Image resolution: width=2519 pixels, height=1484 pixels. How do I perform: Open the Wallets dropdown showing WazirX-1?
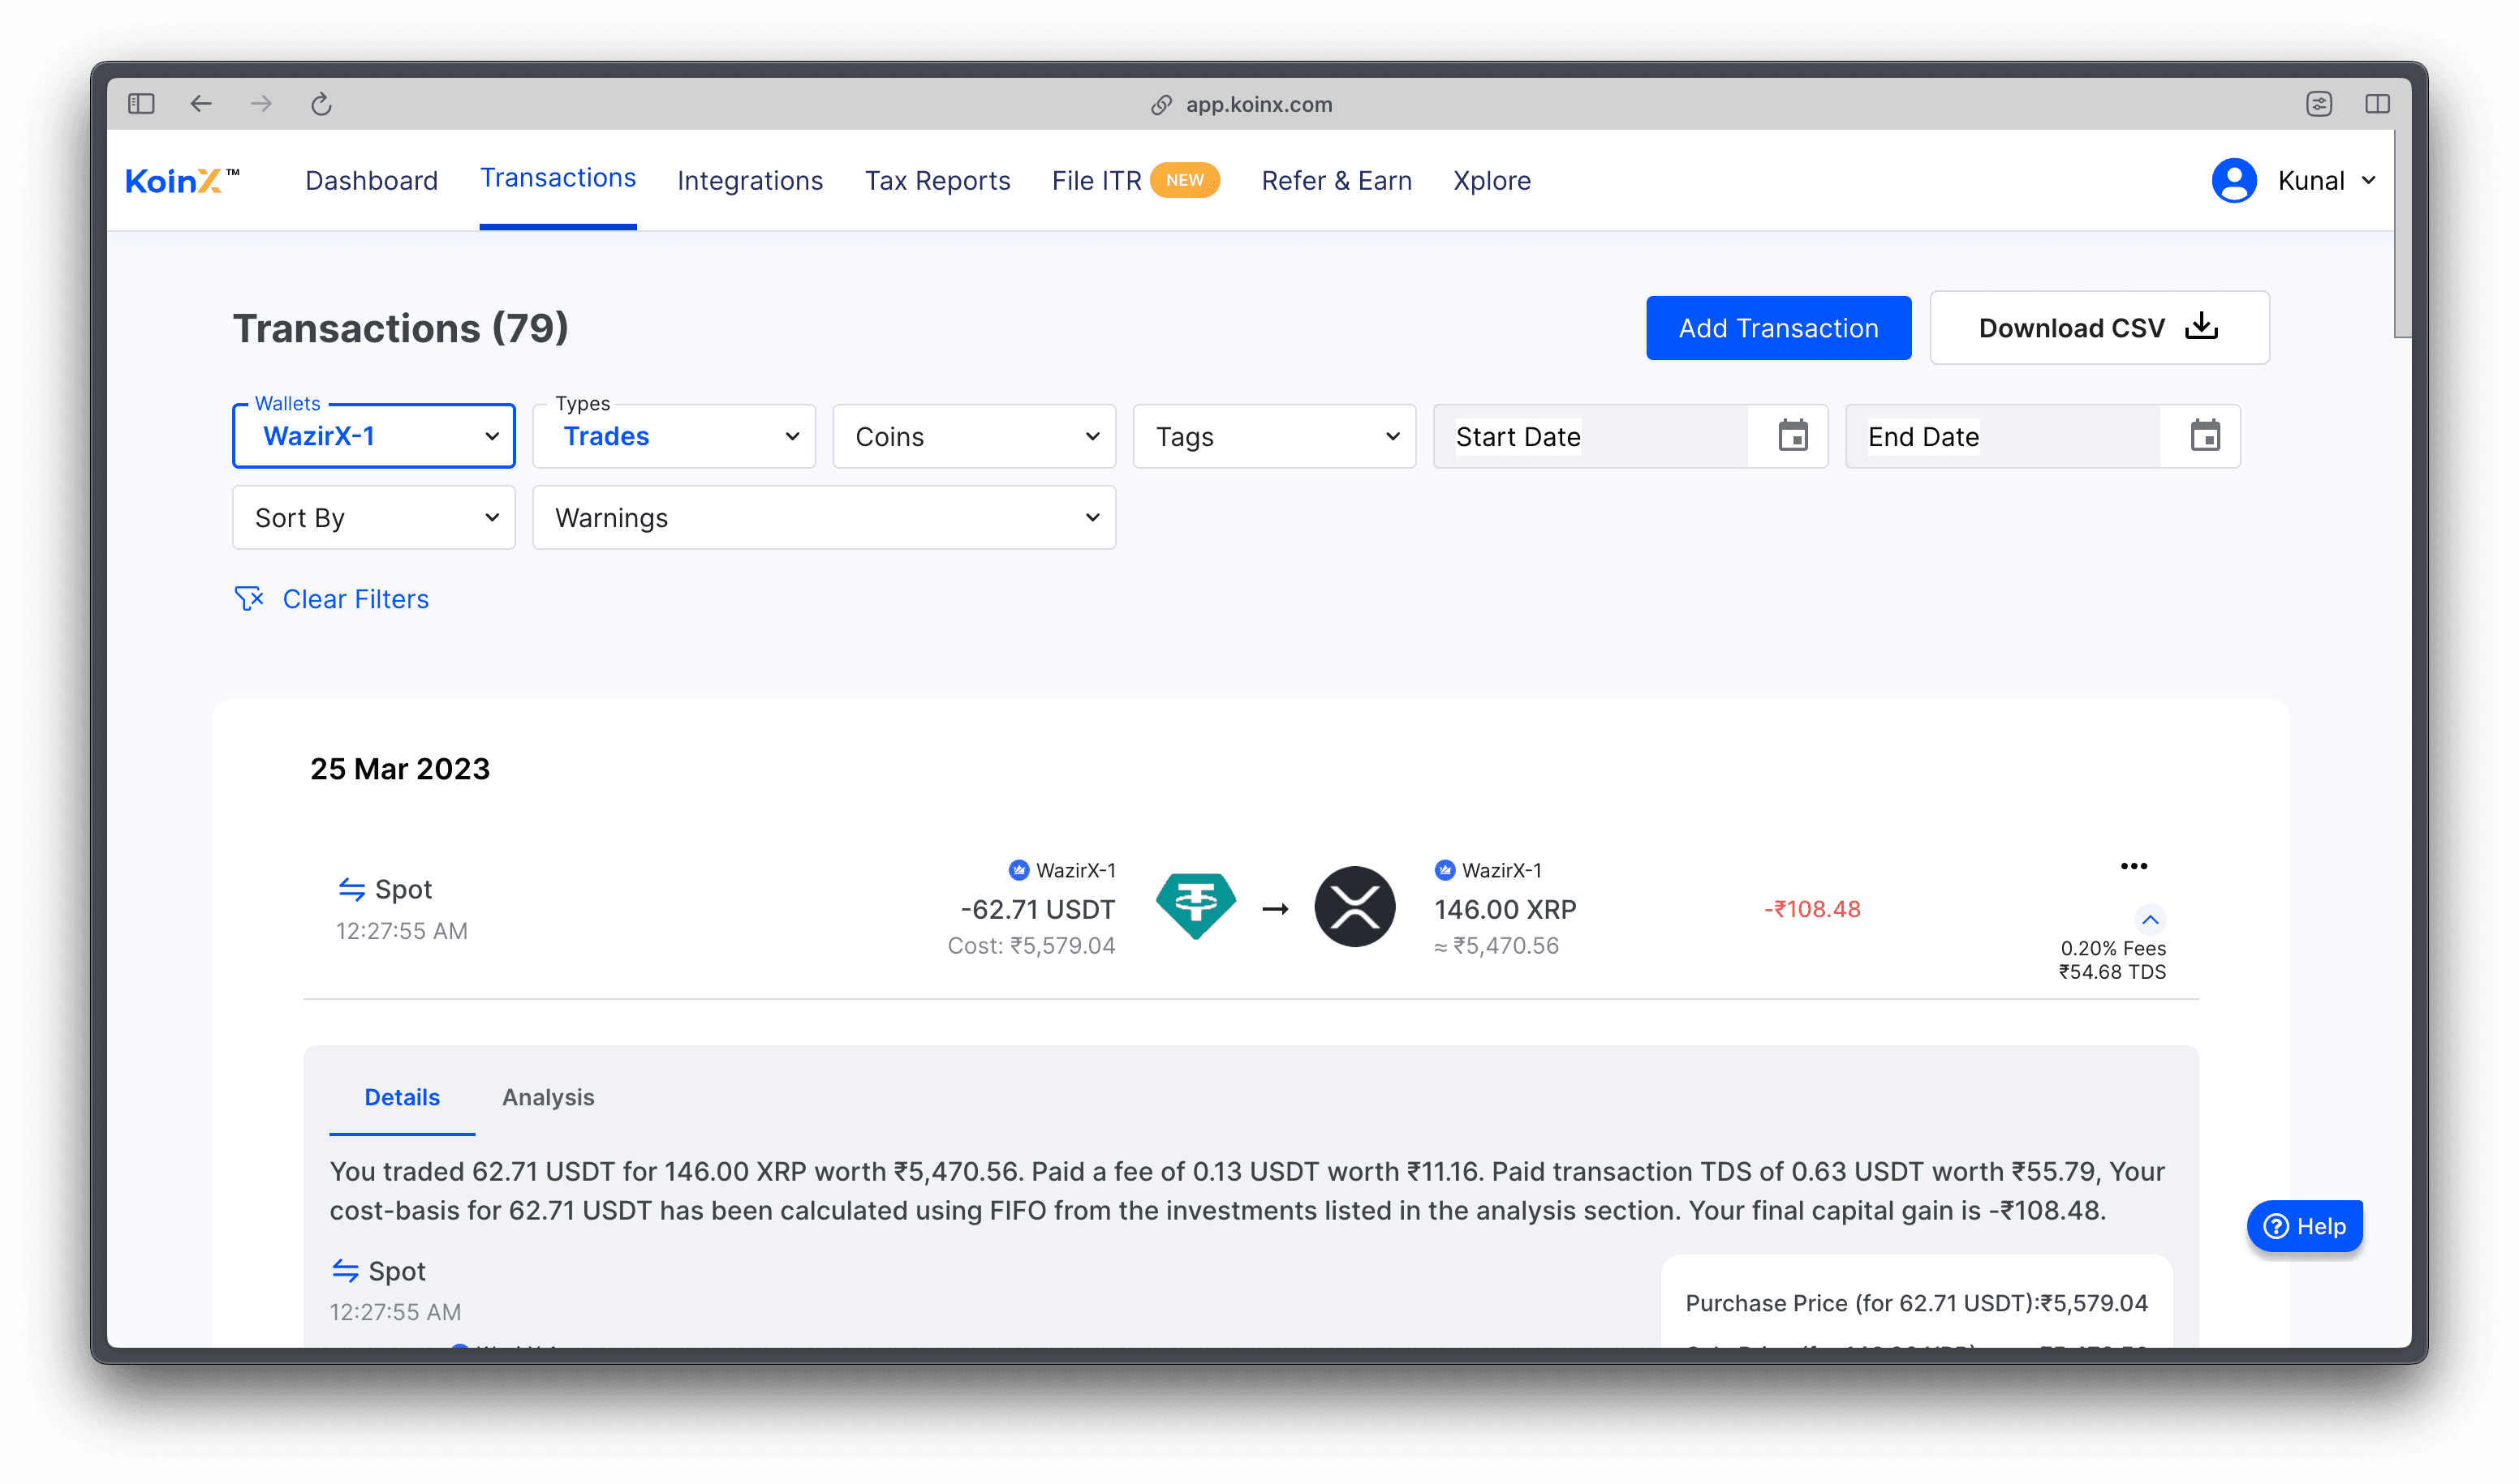(x=374, y=436)
